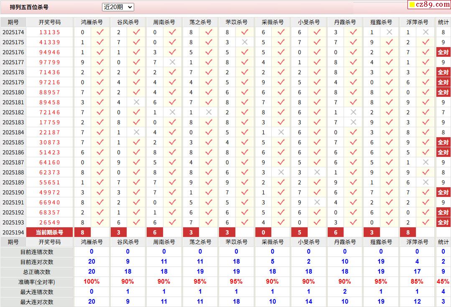The width and height of the screenshot is (451, 307).
Task: Click the top 鸿雁杀号 column header
Action: (x=92, y=22)
